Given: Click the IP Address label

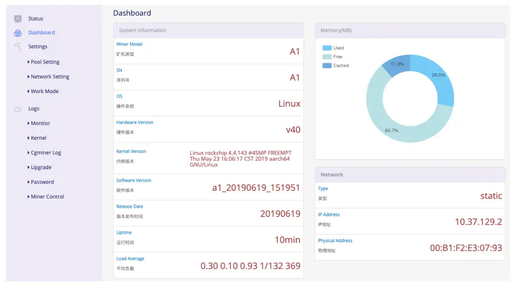Looking at the screenshot, I should (x=329, y=215).
